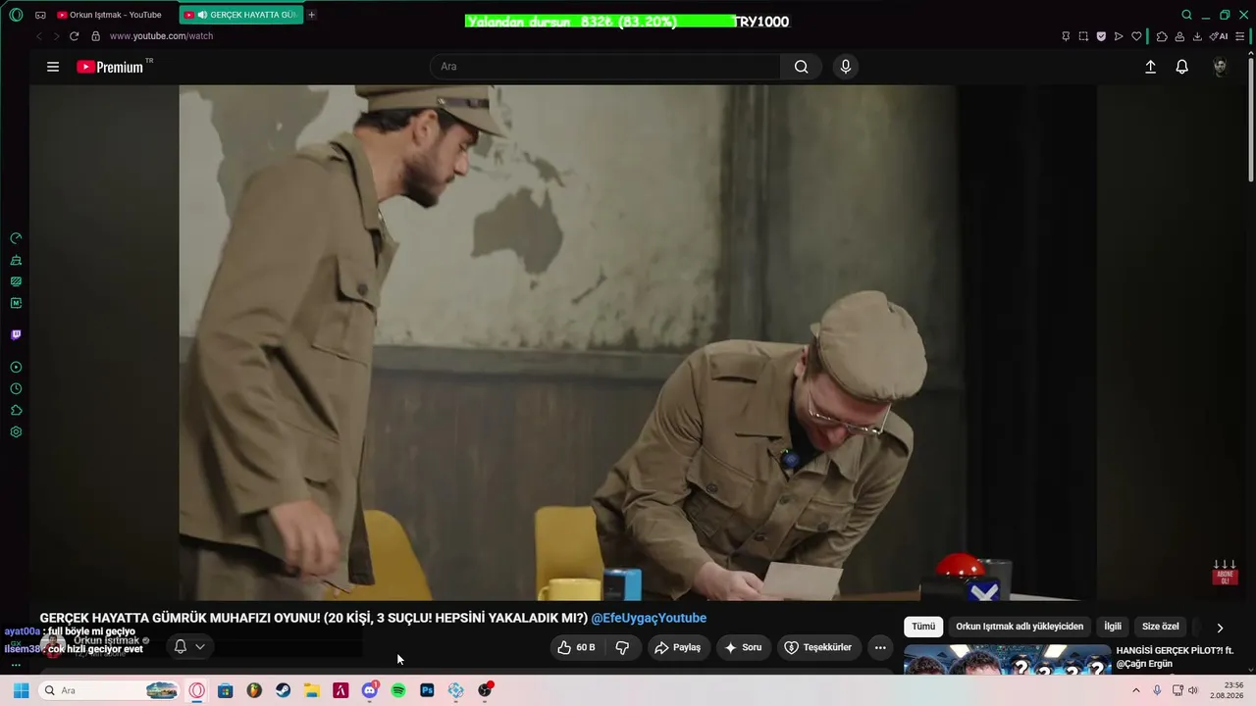The width and height of the screenshot is (1256, 706).
Task: Click the Windows taskbar search box
Action: click(x=110, y=690)
